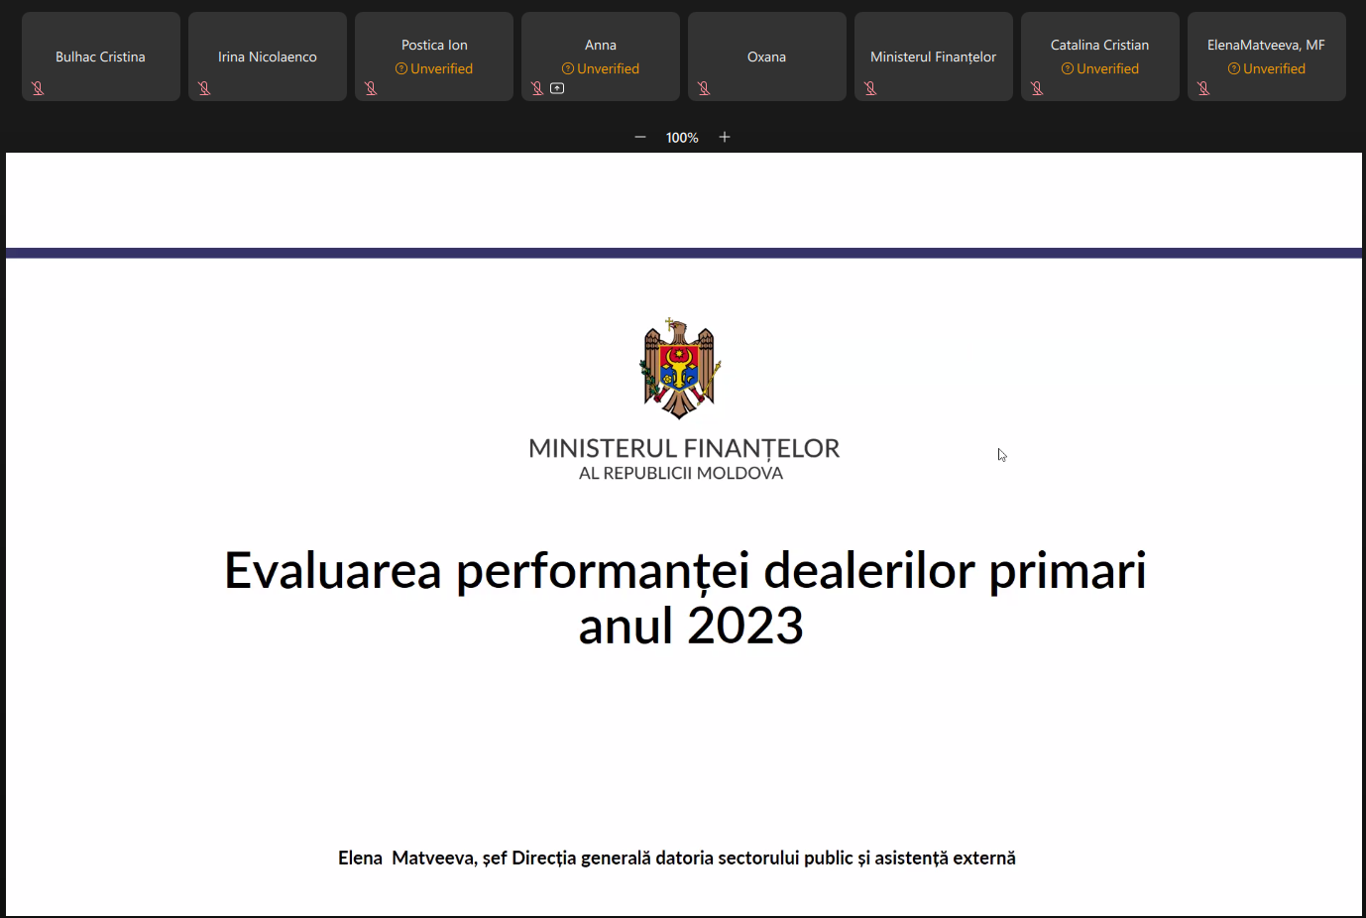Image resolution: width=1366 pixels, height=918 pixels.
Task: Select Catalina Cristian participant name
Action: point(1099,45)
